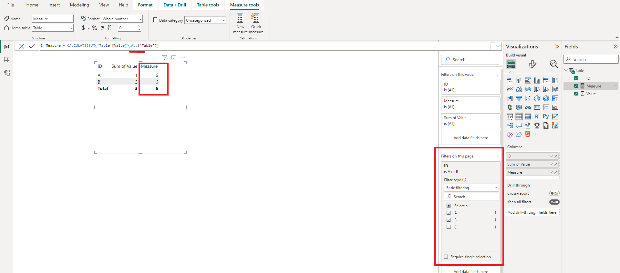Choose the Map globe visualization

click(510, 107)
